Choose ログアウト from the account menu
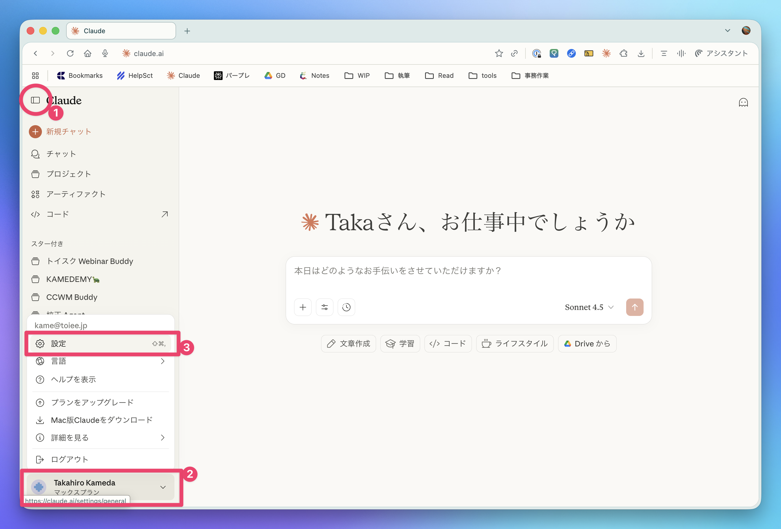Image resolution: width=781 pixels, height=529 pixels. (69, 459)
